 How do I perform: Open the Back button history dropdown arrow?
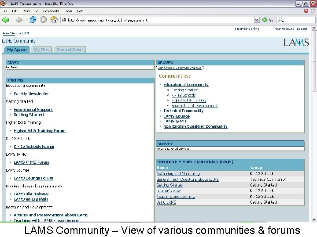click(12, 20)
